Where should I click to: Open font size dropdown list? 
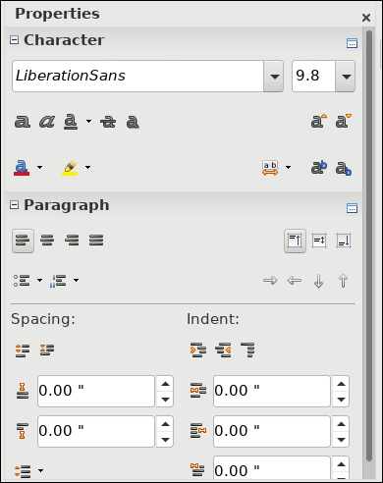[x=346, y=76]
